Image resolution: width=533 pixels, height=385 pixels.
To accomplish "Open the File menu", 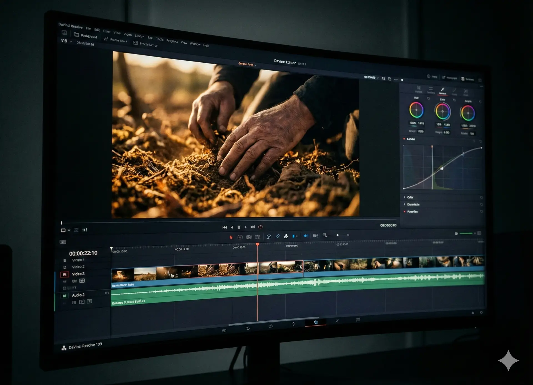I will point(88,28).
